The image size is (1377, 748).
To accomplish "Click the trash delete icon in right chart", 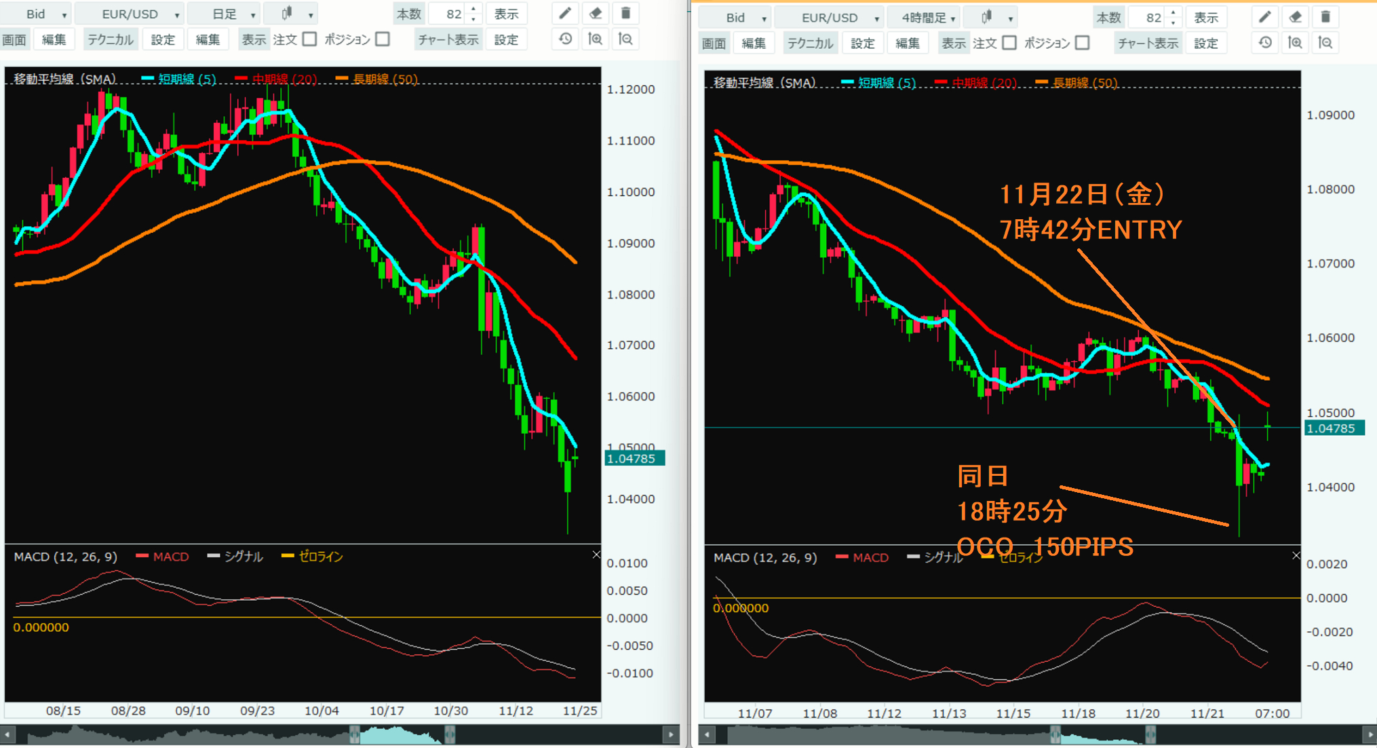I will (1325, 17).
